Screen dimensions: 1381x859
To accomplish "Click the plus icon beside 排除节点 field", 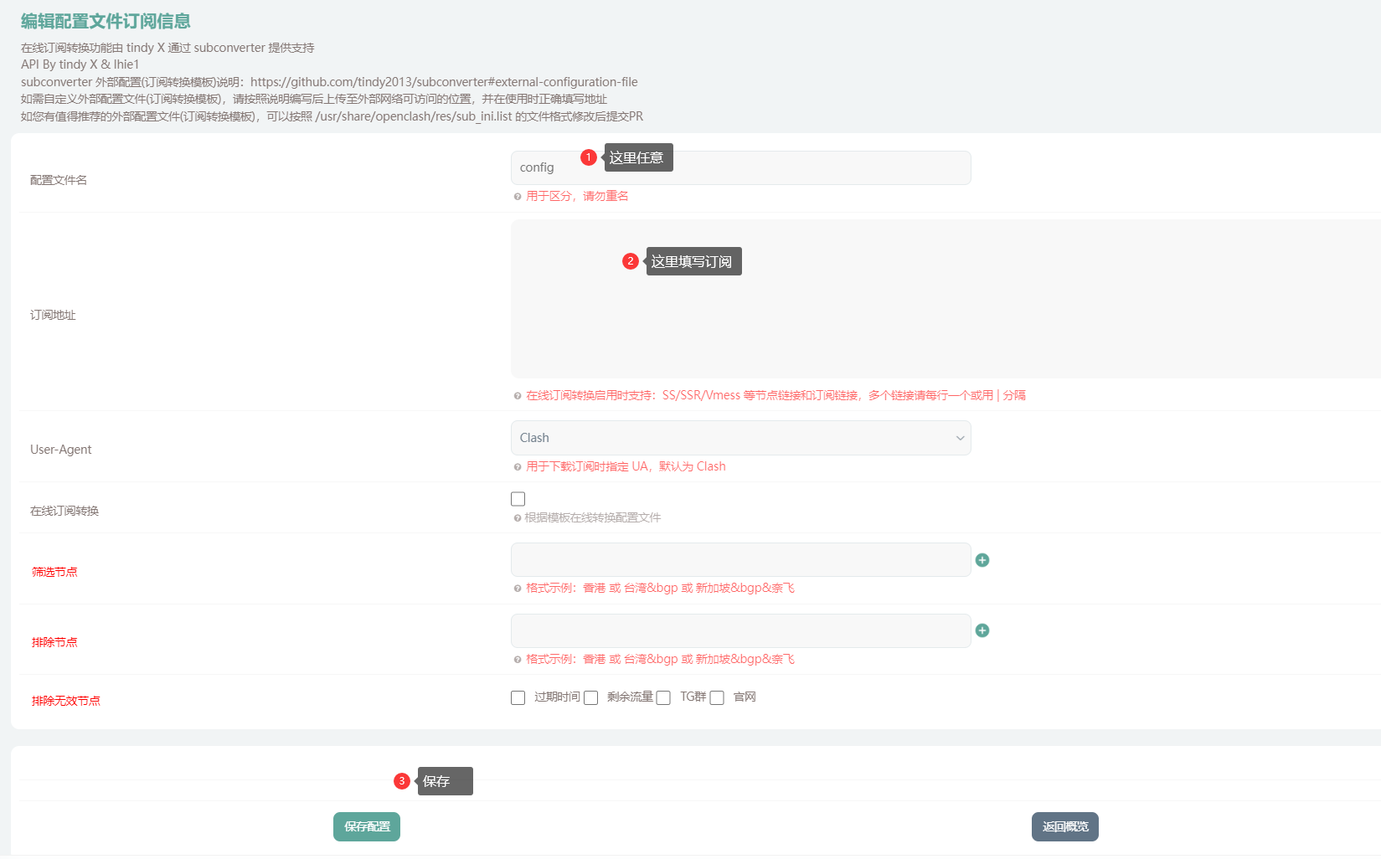I will tap(982, 630).
